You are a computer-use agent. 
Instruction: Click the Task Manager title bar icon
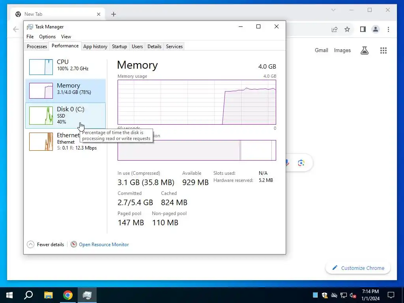pyautogui.click(x=30, y=27)
